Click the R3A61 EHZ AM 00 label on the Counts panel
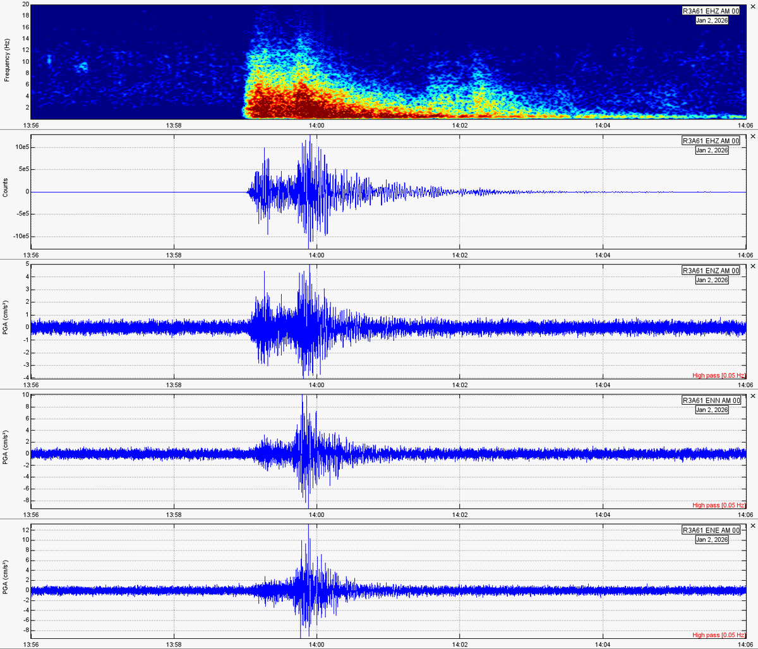This screenshot has width=758, height=649. [x=711, y=141]
